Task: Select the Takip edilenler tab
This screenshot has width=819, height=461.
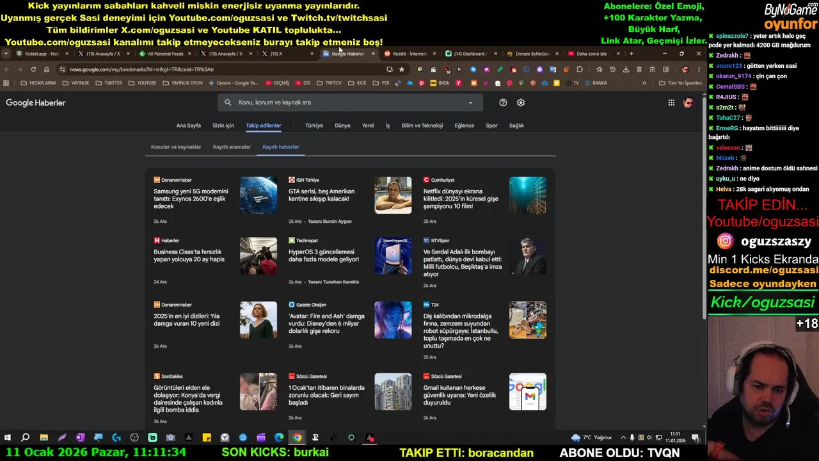Action: click(x=264, y=125)
